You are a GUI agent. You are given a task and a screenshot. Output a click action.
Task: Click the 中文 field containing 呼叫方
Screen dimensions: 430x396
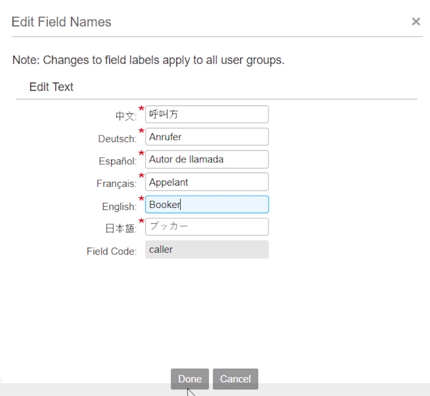[207, 114]
